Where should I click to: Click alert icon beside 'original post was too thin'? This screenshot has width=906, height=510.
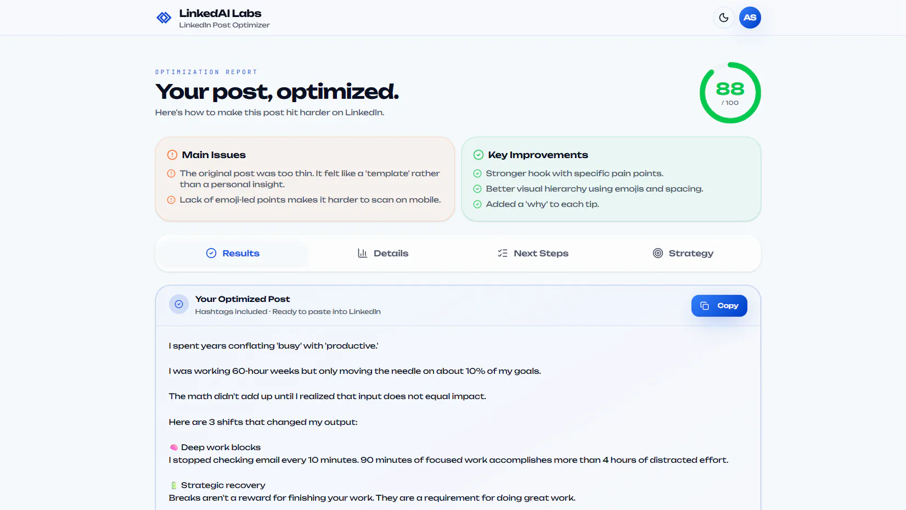click(171, 173)
